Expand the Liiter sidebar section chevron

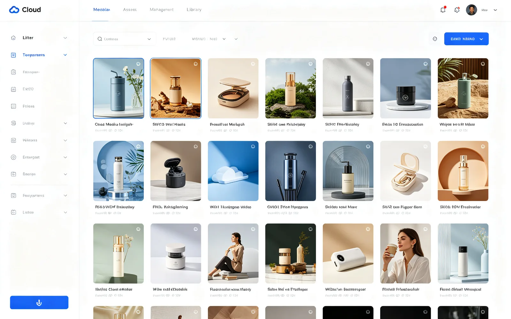click(65, 38)
